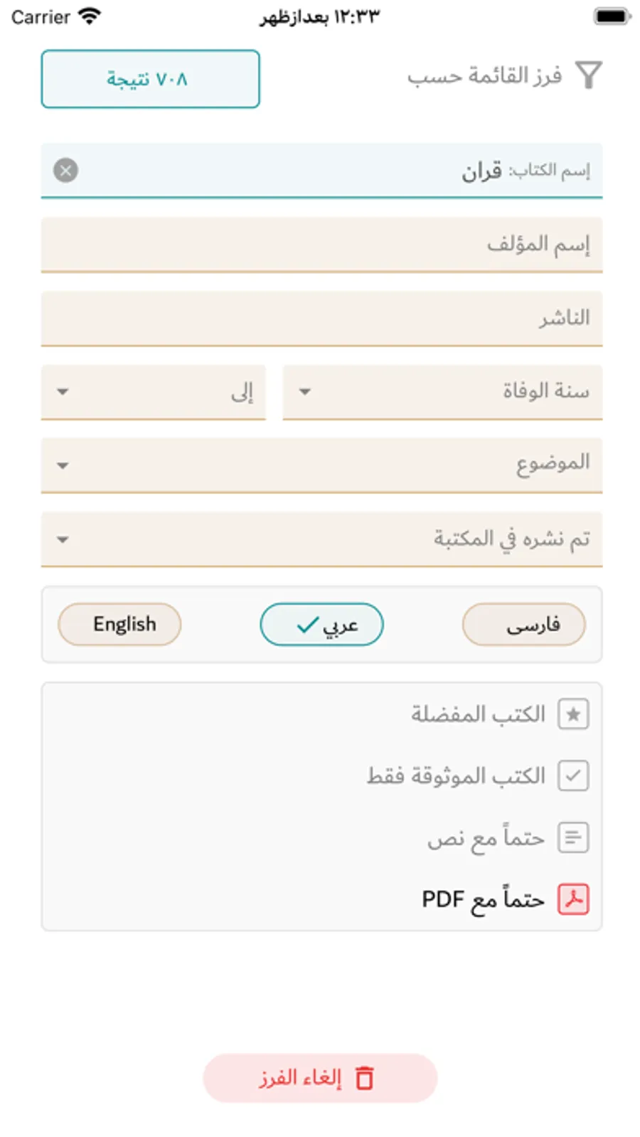Click the trash icon in cancel filter button
Screen dimensions: 640x1137
click(x=365, y=1078)
